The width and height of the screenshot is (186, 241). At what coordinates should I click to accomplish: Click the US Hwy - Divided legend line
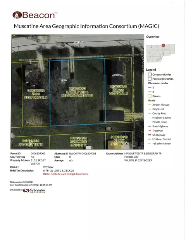tap(150, 139)
